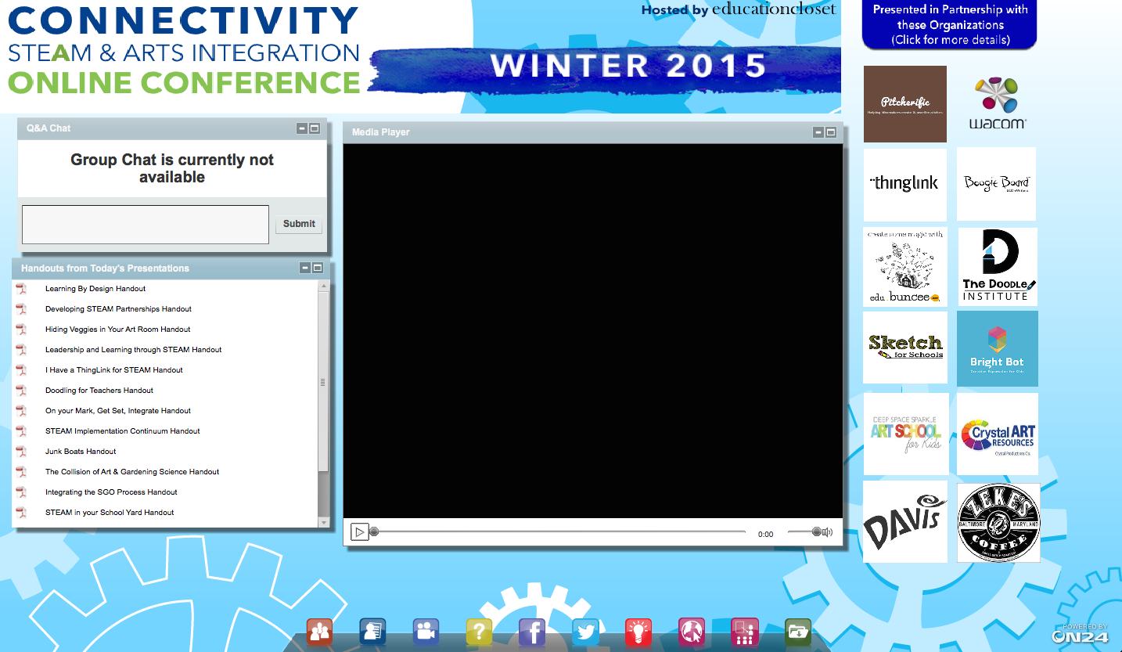Image resolution: width=1122 pixels, height=652 pixels.
Task: Open the Davis sponsor logo
Action: [905, 521]
